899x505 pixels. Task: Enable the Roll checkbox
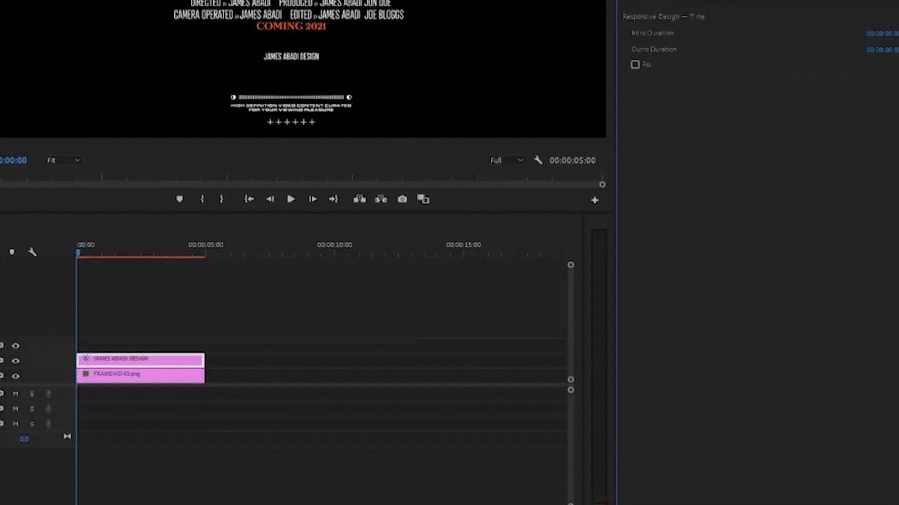pyautogui.click(x=635, y=65)
